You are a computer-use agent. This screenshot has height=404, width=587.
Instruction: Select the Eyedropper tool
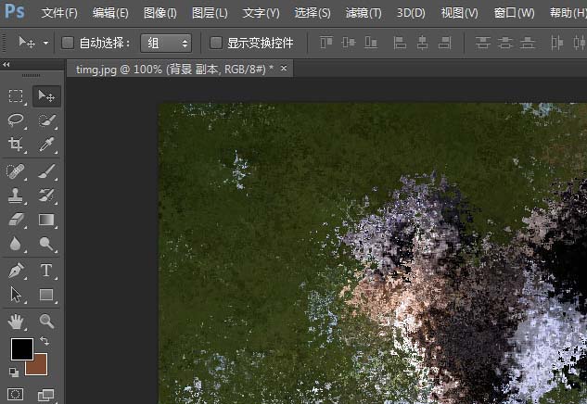46,144
